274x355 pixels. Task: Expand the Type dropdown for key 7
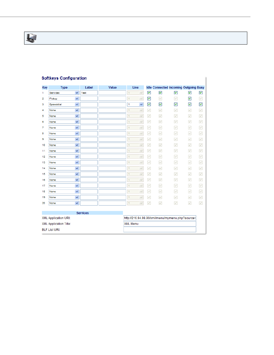(63, 128)
